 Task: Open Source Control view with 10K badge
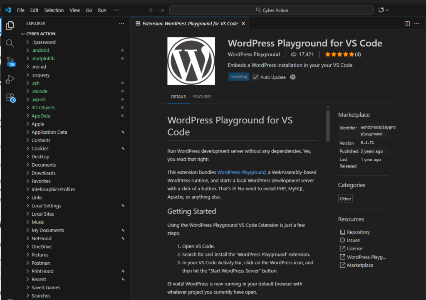pyautogui.click(x=10, y=61)
